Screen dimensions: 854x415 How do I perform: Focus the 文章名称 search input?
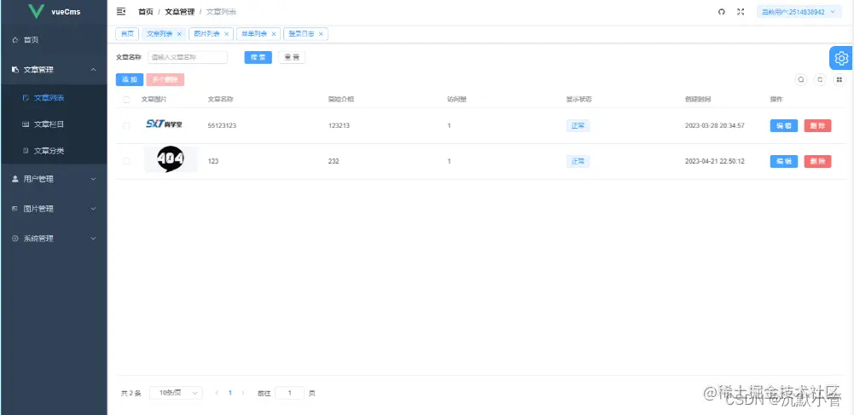click(x=188, y=57)
